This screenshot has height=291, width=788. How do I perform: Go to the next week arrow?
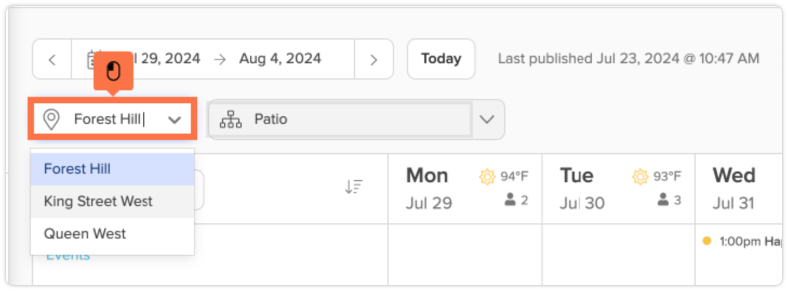373,59
